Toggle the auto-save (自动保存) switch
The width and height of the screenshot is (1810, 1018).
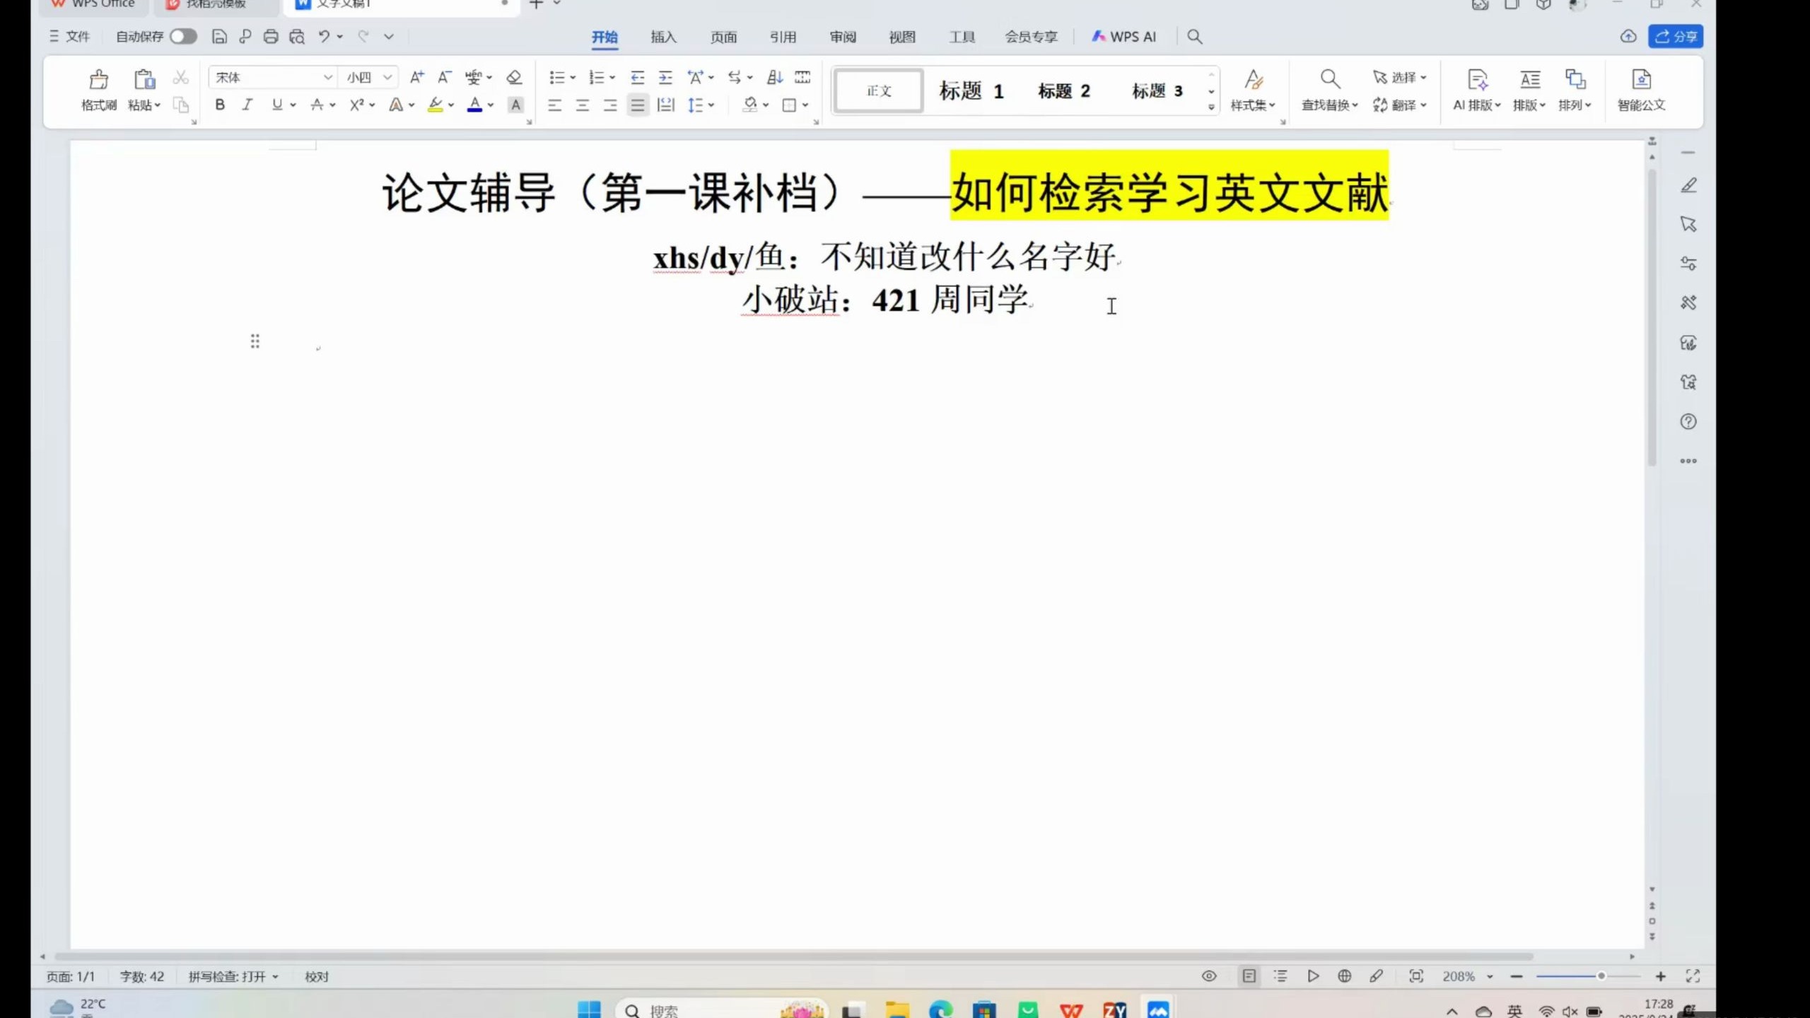[183, 37]
